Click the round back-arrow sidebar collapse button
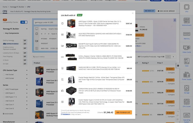The image size is (193, 123). coord(178,66)
